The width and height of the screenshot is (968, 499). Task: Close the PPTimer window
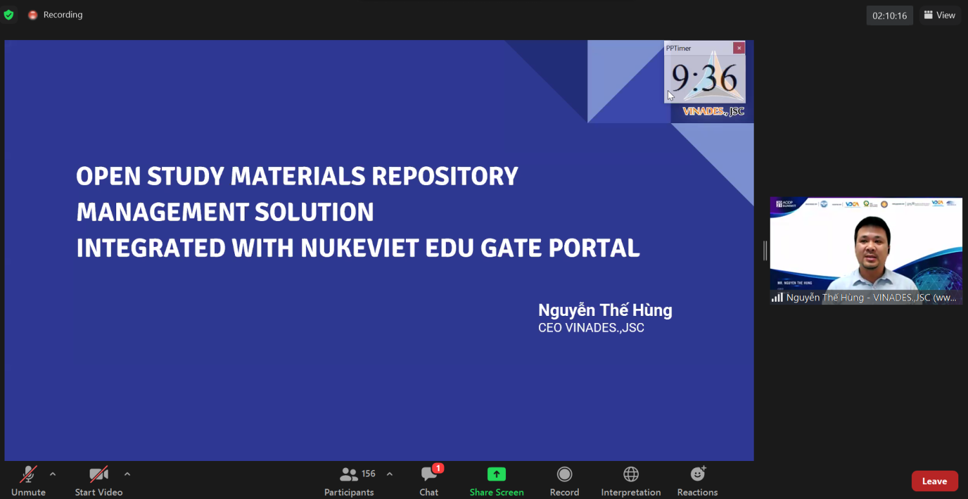click(739, 48)
